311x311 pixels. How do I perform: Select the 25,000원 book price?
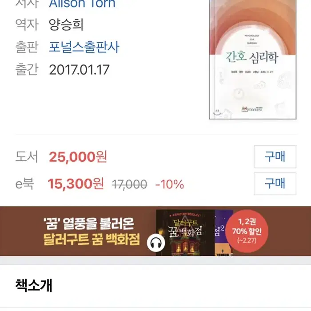[x=78, y=157]
